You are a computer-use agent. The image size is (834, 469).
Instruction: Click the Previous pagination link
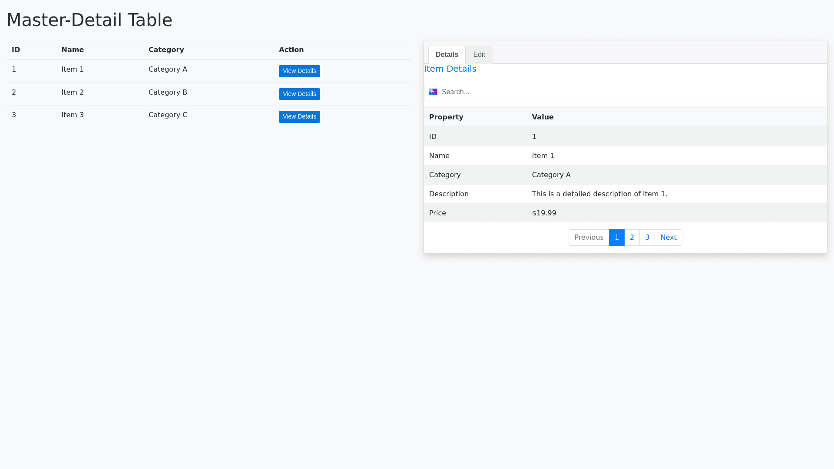589,238
